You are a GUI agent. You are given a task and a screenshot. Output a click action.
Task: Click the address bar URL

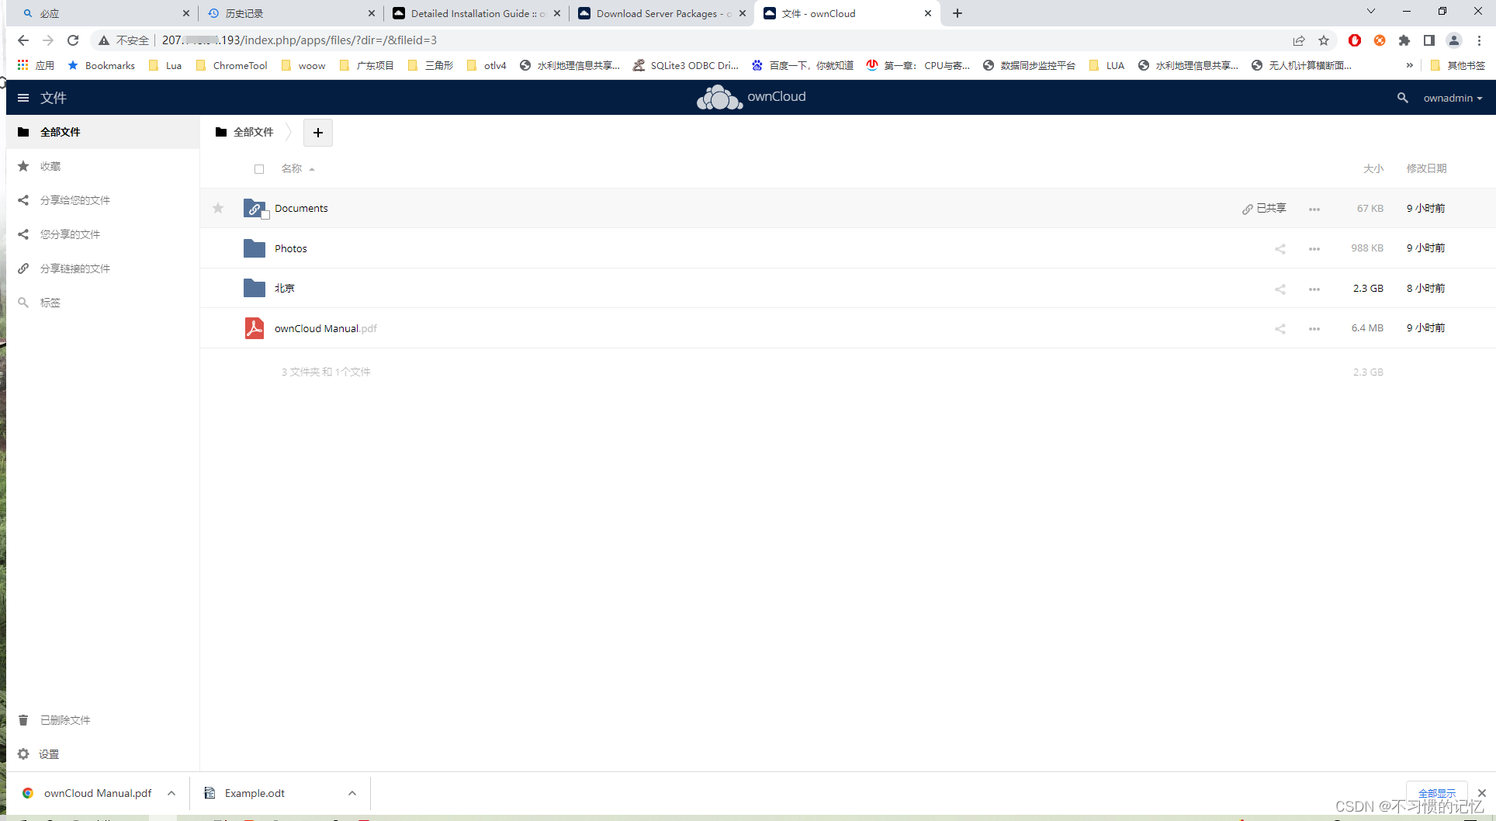tap(300, 40)
